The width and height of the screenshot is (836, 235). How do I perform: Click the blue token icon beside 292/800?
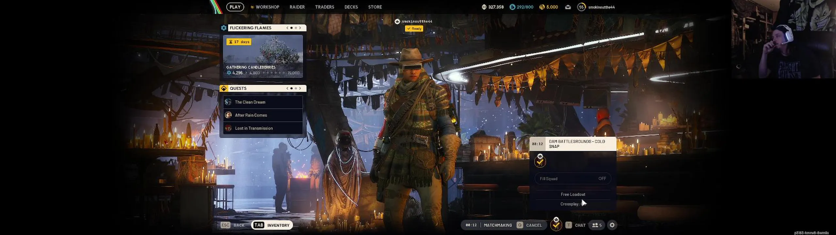tap(512, 7)
